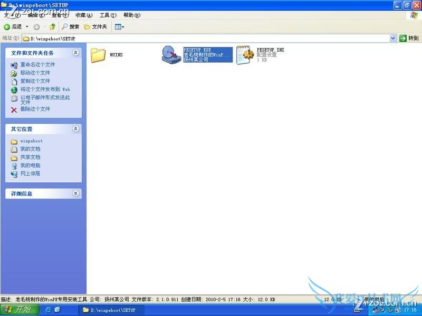Toggle the Folders (文件夹) pane button
The width and height of the screenshot is (422, 316).
pyautogui.click(x=95, y=27)
